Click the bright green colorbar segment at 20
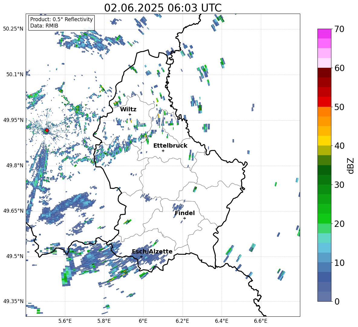 (x=324, y=218)
